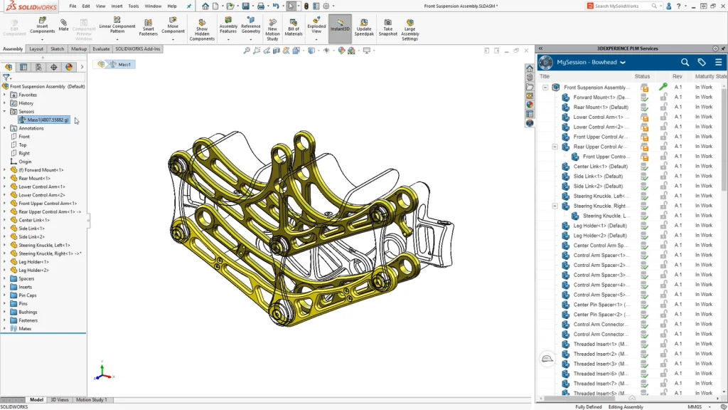728x410 pixels.
Task: Click the Motion Study 1 tab
Action: 92,399
